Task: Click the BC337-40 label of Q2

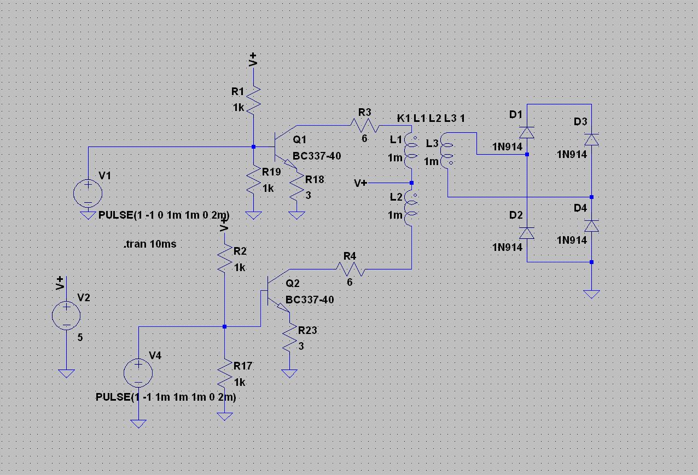Action: (x=310, y=300)
